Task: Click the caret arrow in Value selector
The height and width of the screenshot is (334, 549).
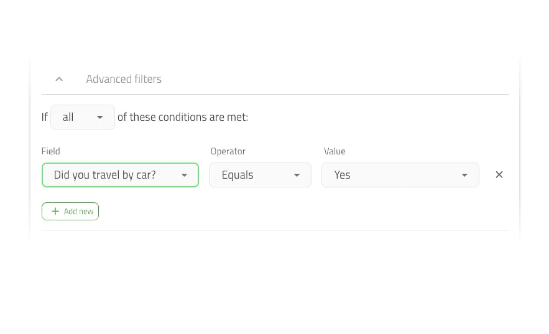Action: (x=464, y=175)
